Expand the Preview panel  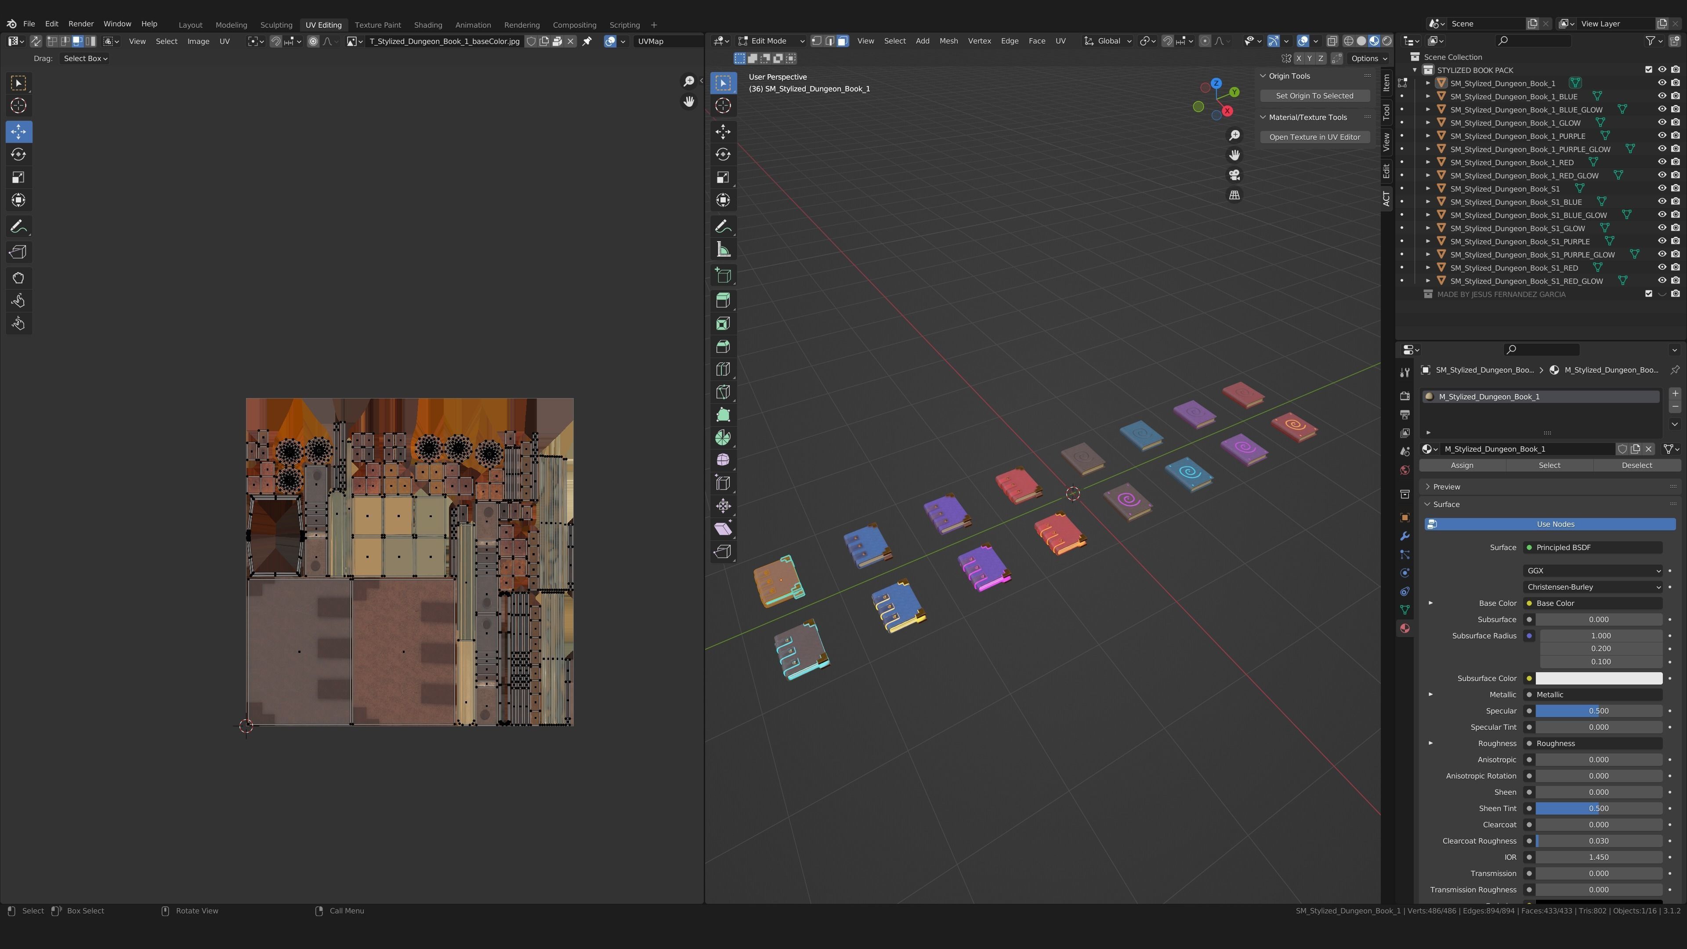tap(1447, 487)
